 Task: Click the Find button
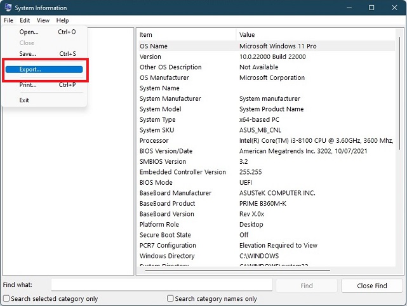tap(307, 286)
